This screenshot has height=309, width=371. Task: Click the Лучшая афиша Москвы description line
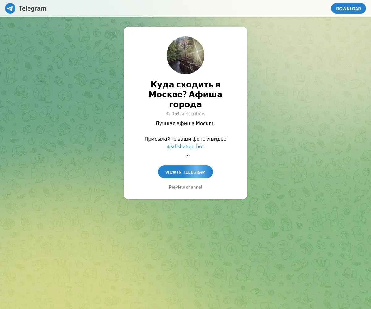(x=185, y=124)
